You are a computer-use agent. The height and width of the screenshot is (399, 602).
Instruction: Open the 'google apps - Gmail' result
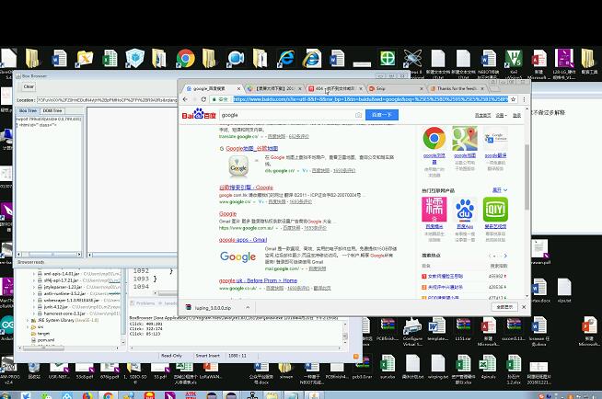point(243,240)
